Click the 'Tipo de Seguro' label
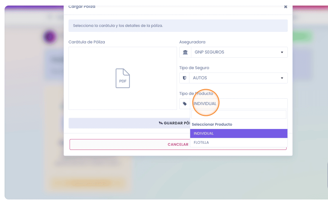Screen dimensions: 328x201 pos(194,68)
